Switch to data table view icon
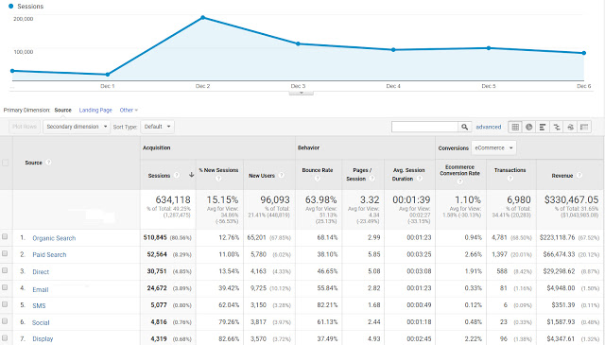The width and height of the screenshot is (605, 345). [x=515, y=127]
